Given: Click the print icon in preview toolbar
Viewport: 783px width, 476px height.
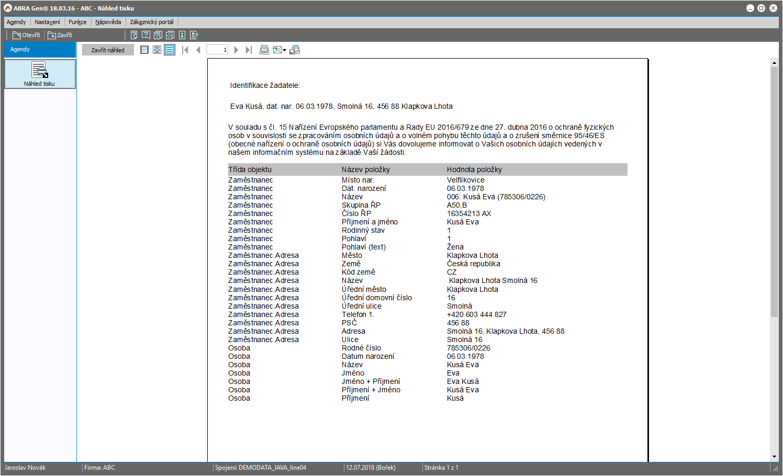Looking at the screenshot, I should (264, 50).
